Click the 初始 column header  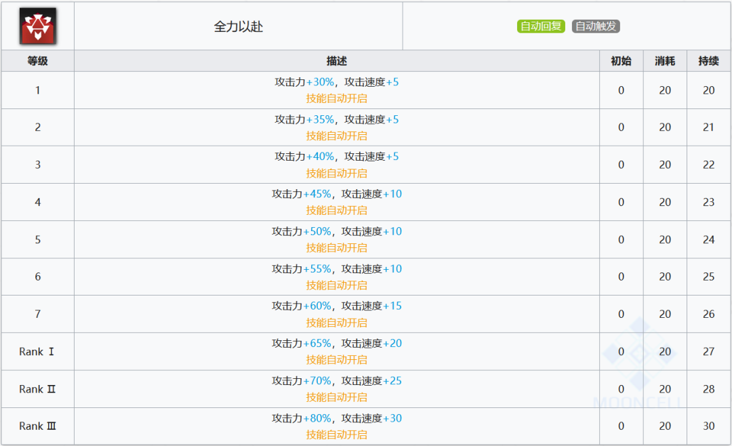click(621, 61)
